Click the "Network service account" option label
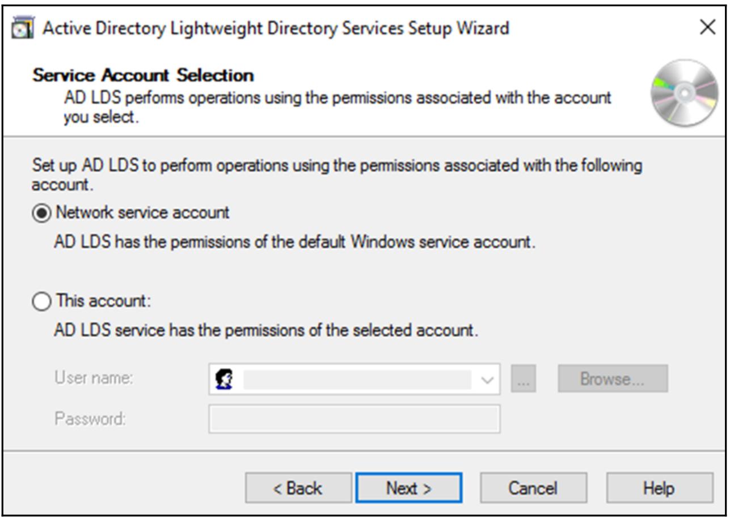This screenshot has width=730, height=520. [x=142, y=213]
